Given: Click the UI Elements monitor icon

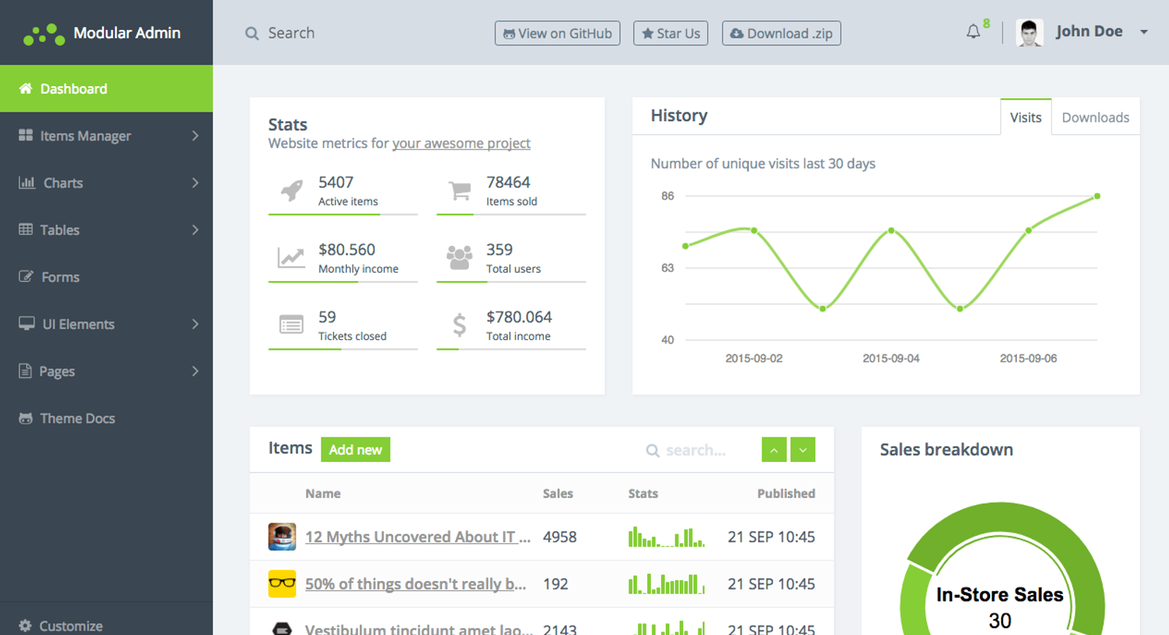Looking at the screenshot, I should point(27,323).
